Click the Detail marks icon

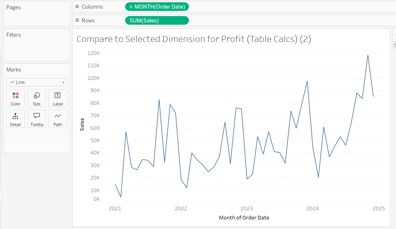point(15,119)
